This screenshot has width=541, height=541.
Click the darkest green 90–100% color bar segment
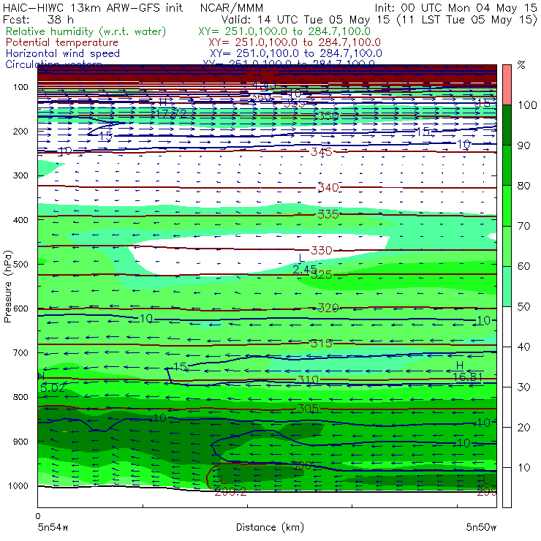(x=507, y=125)
